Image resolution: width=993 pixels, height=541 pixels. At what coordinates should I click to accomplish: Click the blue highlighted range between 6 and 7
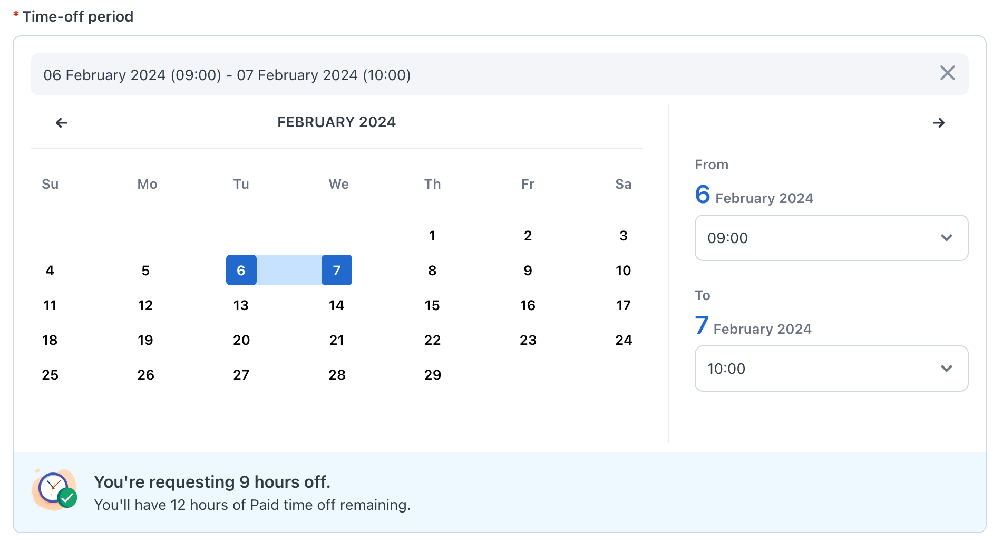point(289,270)
